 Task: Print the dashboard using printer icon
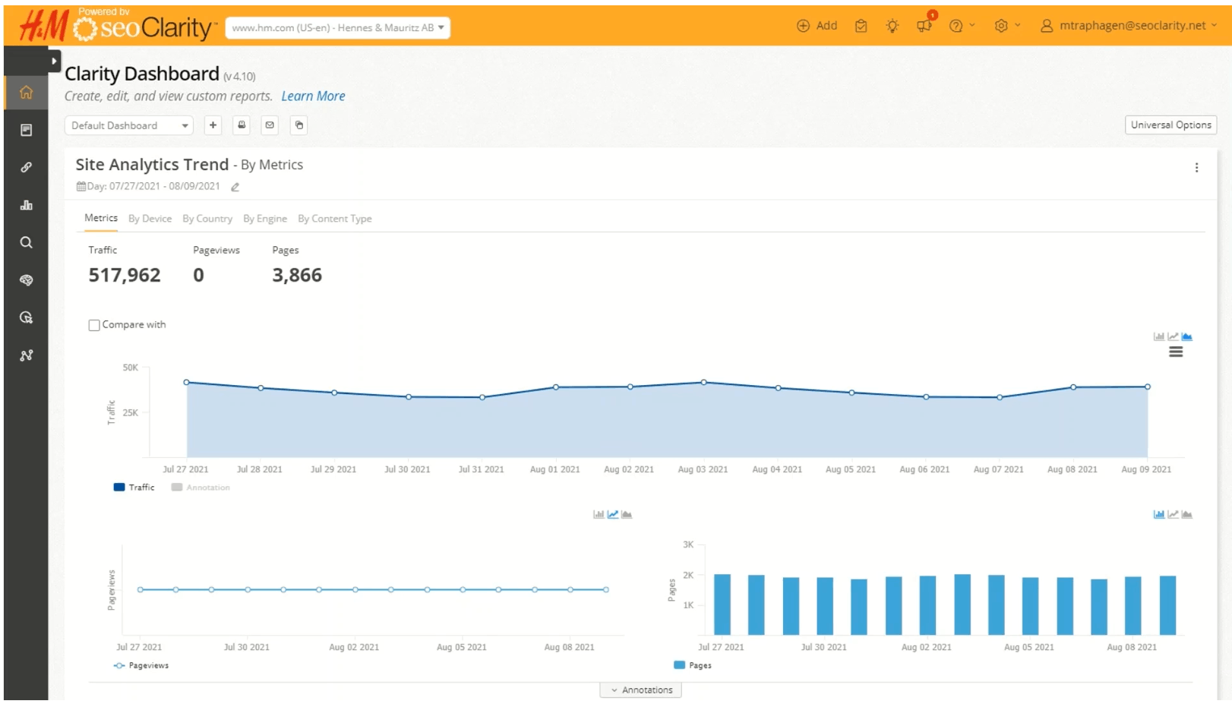241,125
